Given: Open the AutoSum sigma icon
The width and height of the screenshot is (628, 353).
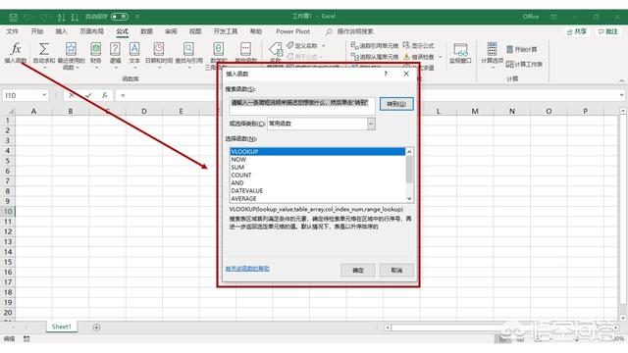Looking at the screenshot, I should pyautogui.click(x=44, y=49).
